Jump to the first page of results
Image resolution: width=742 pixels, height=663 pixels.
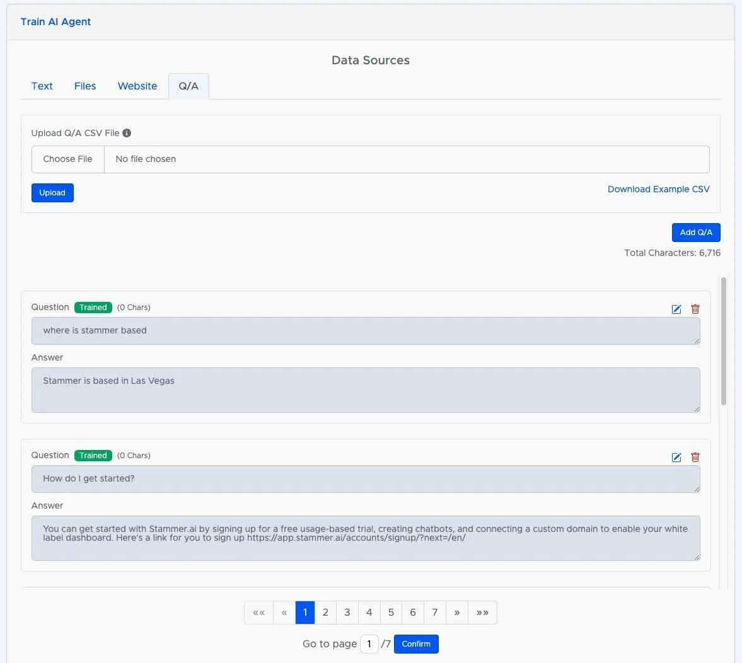[x=258, y=613]
